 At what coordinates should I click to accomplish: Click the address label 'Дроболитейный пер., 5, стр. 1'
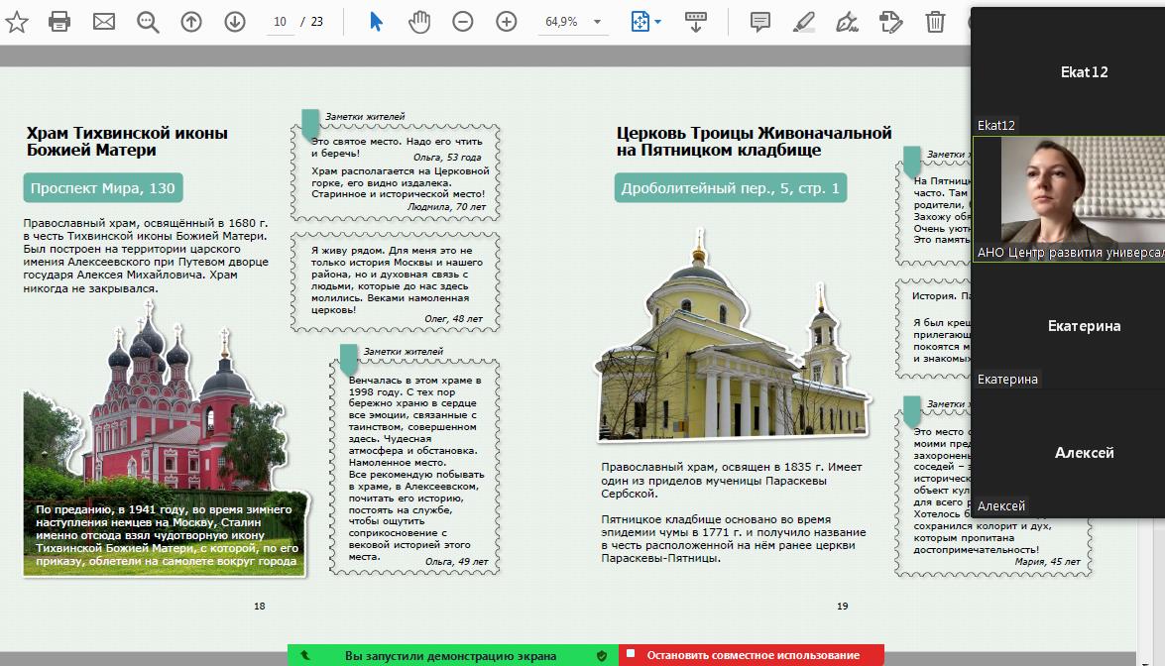(731, 188)
